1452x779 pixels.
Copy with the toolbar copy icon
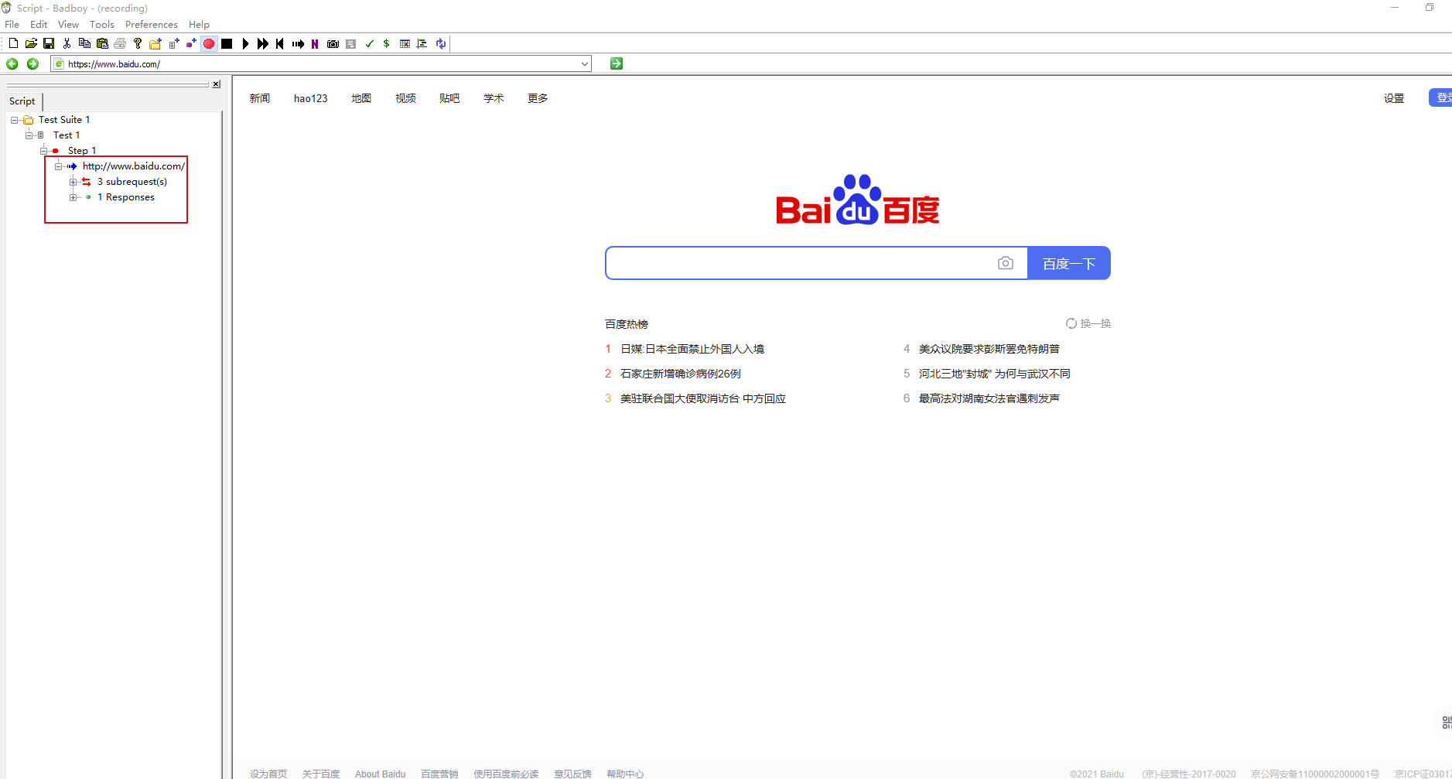point(84,43)
